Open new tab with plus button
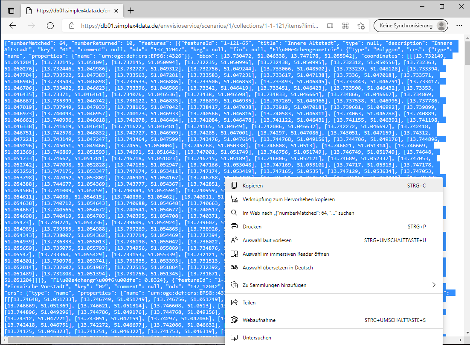Image resolution: width=470 pixels, height=345 pixels. pyautogui.click(x=131, y=10)
